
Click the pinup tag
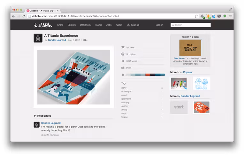pyautogui.click(x=124, y=110)
